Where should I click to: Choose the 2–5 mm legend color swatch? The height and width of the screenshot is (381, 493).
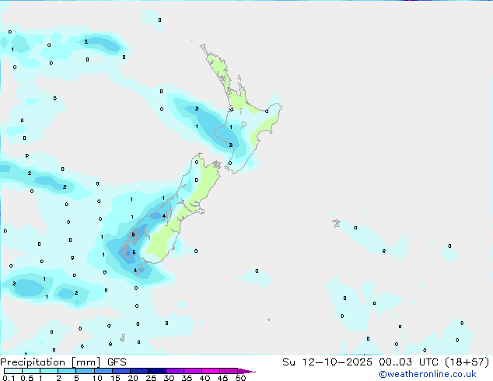tap(67, 371)
